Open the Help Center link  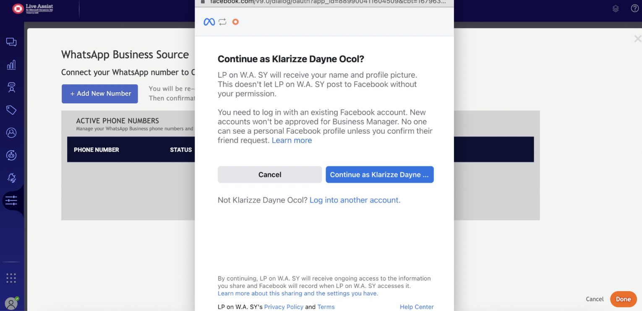coord(417,307)
